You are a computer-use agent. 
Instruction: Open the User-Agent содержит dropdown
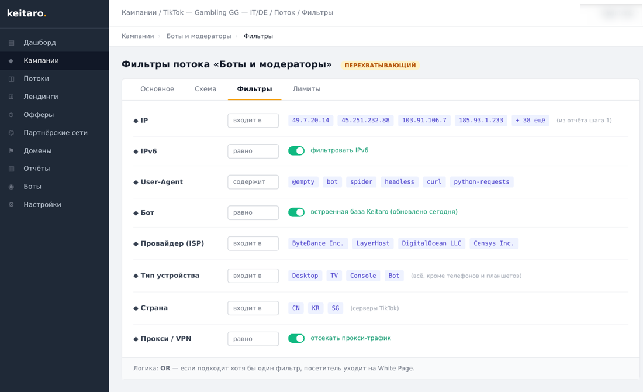pyautogui.click(x=253, y=181)
